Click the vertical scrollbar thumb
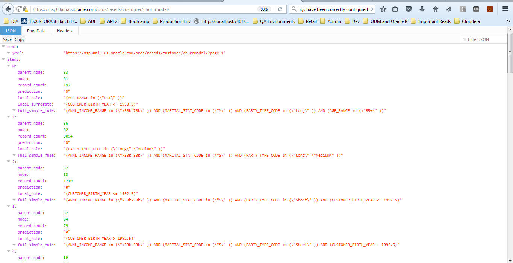This screenshot has width=513, height=263. (x=510, y=53)
